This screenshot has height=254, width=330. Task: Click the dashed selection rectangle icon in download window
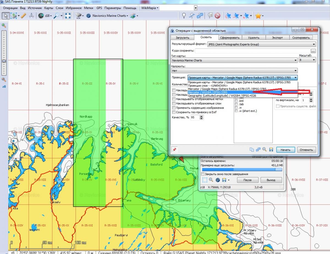pyautogui.click(x=205, y=180)
